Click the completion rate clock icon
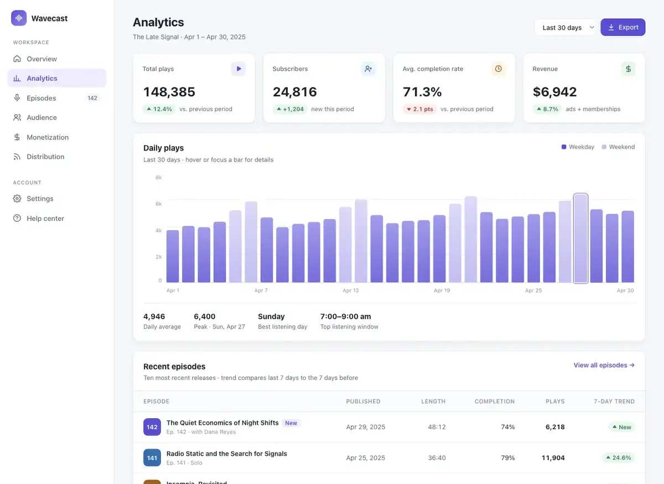Screen dimensions: 664x484 pyautogui.click(x=499, y=69)
